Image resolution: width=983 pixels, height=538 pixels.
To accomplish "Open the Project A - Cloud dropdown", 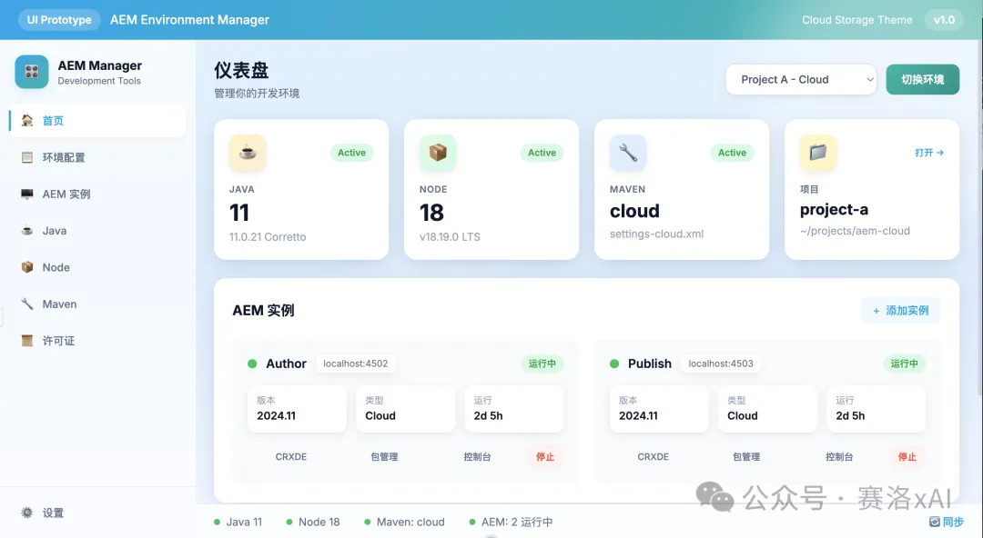I will coord(801,80).
